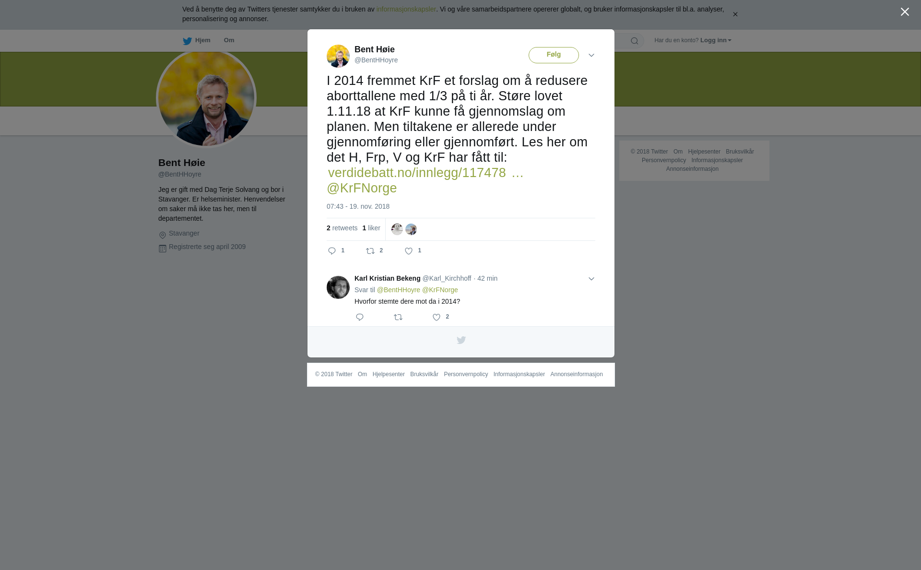Expand options chevron on Karl's reply
This screenshot has width=921, height=570.
click(591, 279)
